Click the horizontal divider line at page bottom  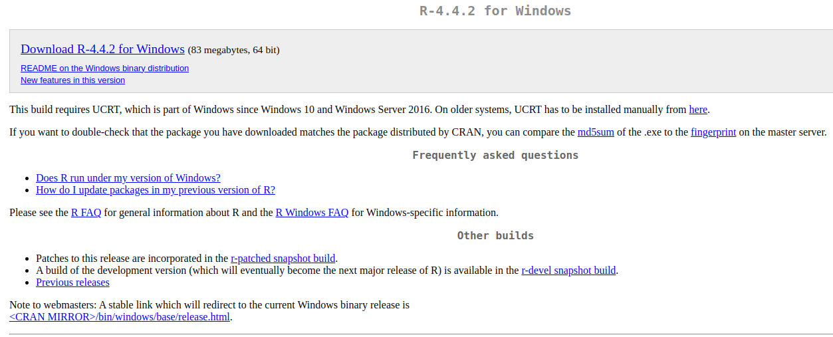421,334
